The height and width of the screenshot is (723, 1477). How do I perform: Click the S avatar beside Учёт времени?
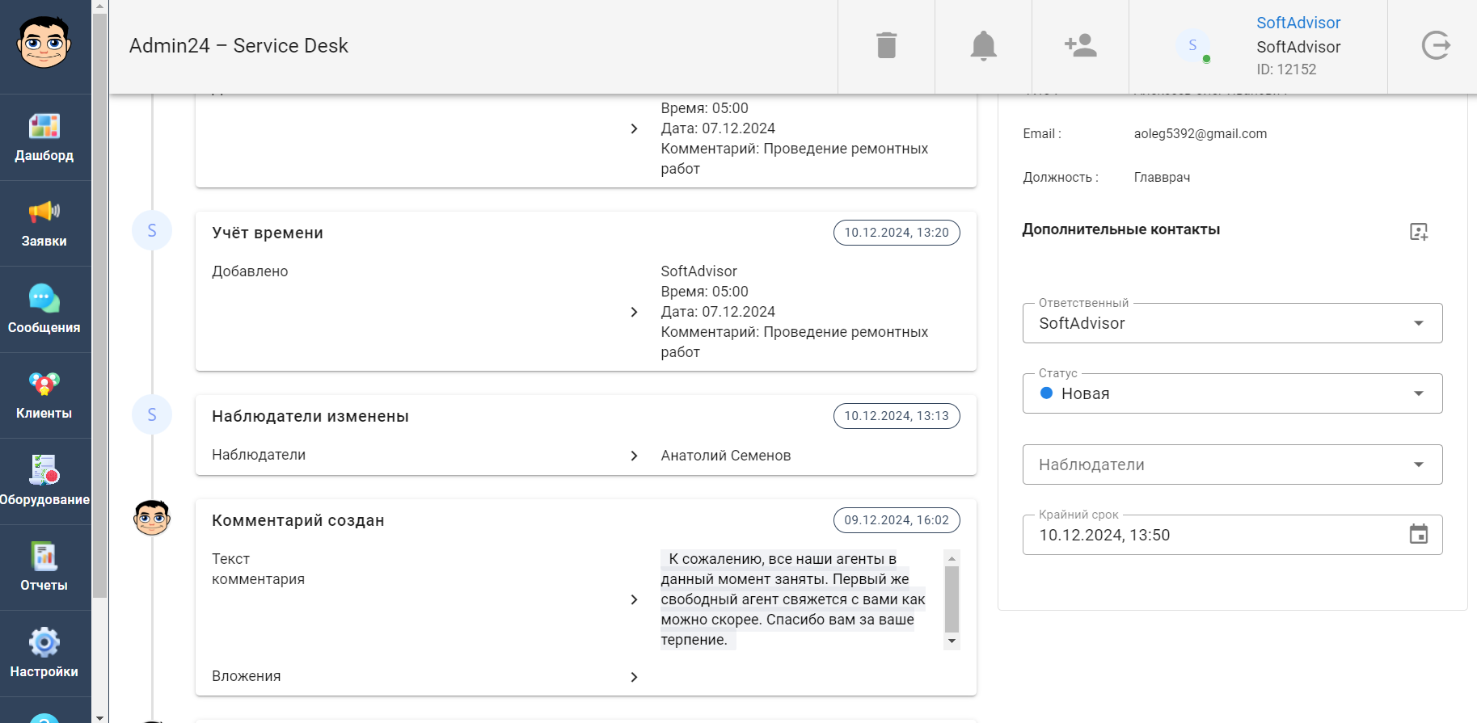152,231
